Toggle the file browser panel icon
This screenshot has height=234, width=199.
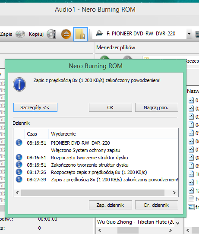80,34
